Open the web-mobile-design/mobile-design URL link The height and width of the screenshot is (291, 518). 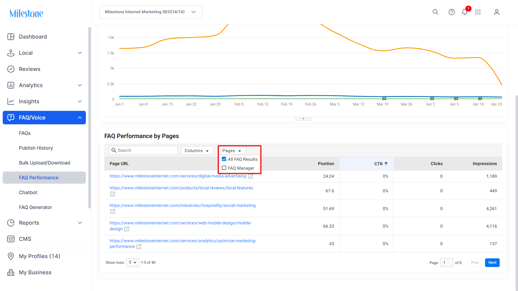click(180, 226)
